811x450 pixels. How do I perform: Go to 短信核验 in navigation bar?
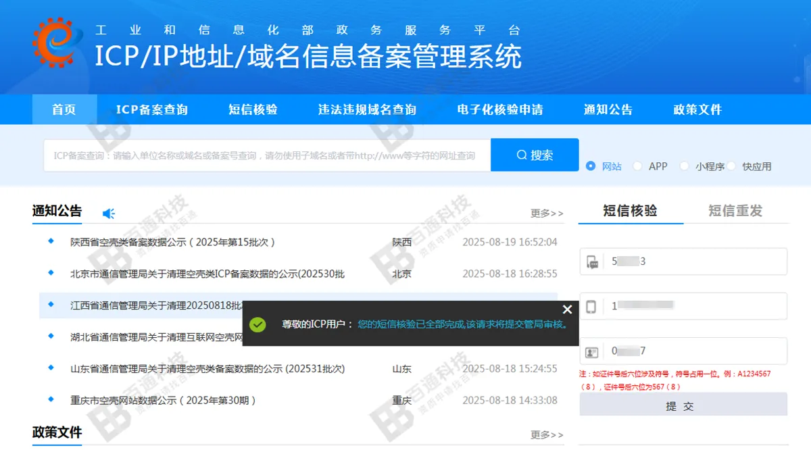pos(253,109)
